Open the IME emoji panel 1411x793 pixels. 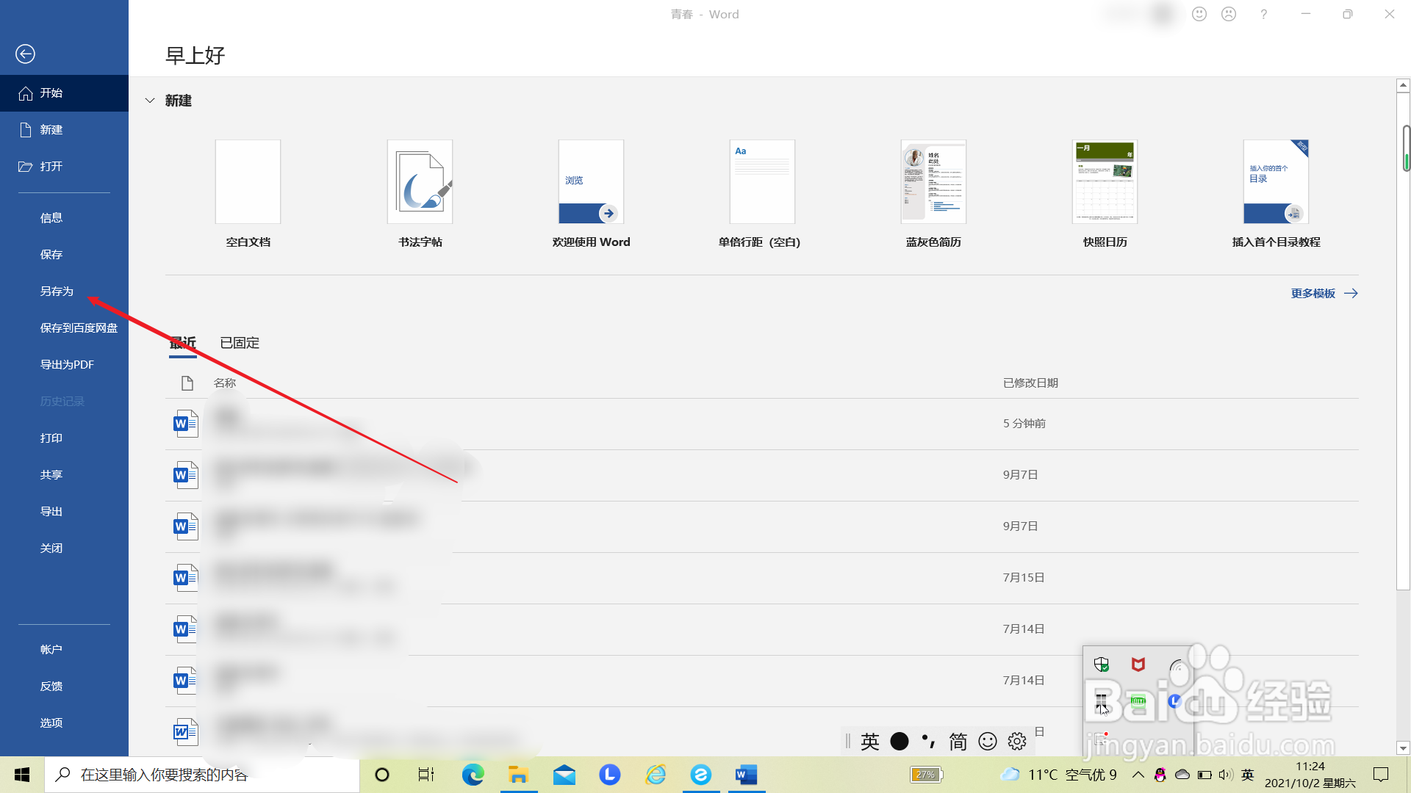(988, 742)
